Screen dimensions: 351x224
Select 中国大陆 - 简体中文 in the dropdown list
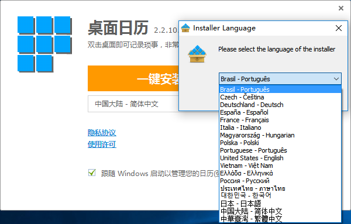pyautogui.click(x=280, y=211)
